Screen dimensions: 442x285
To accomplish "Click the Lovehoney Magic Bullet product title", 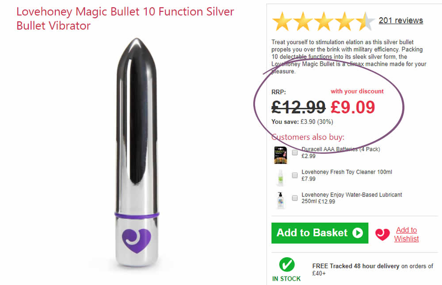I will pyautogui.click(x=125, y=19).
